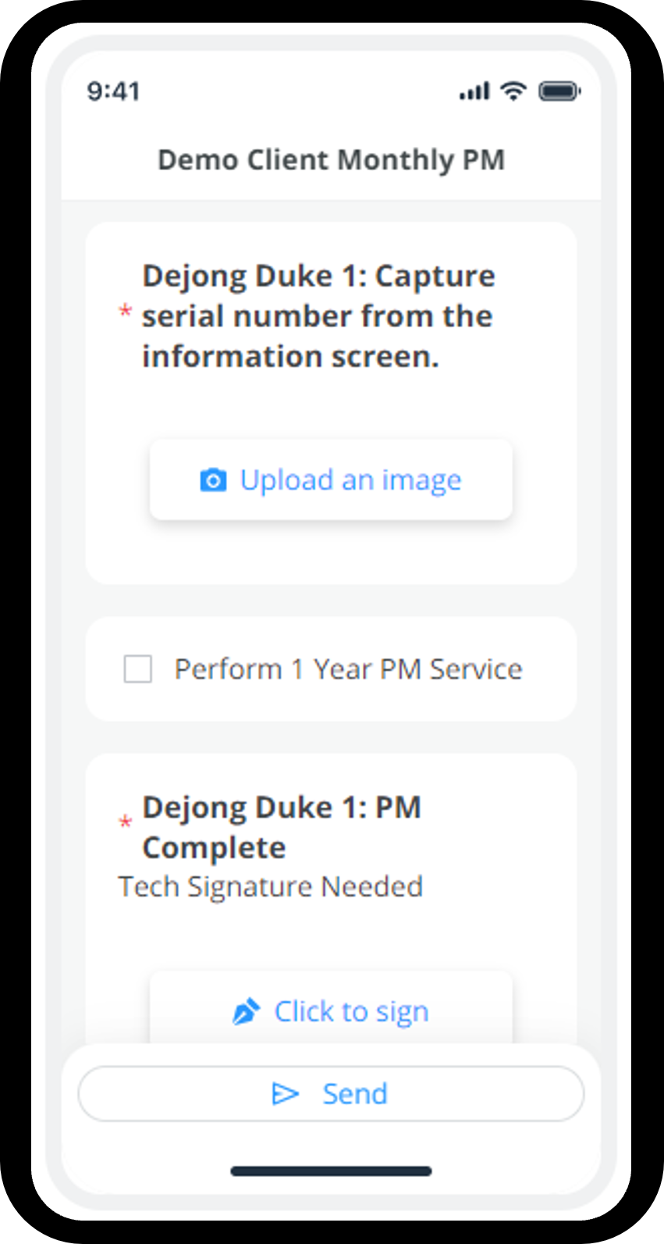Click the red asterisk beside the serial number question
The width and height of the screenshot is (664, 1244).
[125, 312]
